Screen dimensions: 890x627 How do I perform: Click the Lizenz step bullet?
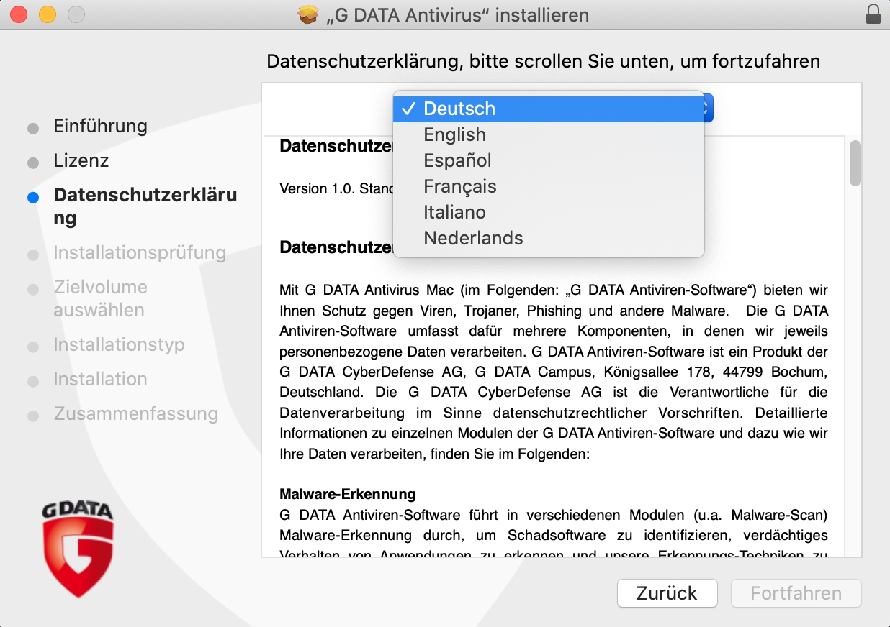click(x=33, y=163)
